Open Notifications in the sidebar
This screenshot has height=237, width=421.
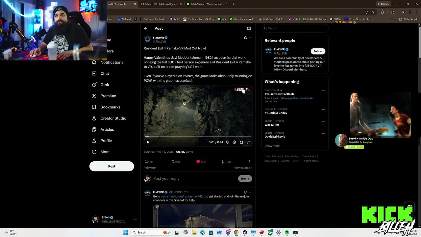pyautogui.click(x=108, y=62)
